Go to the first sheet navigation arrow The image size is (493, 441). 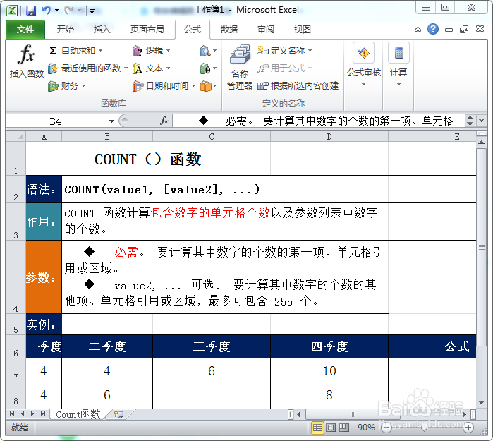12,414
